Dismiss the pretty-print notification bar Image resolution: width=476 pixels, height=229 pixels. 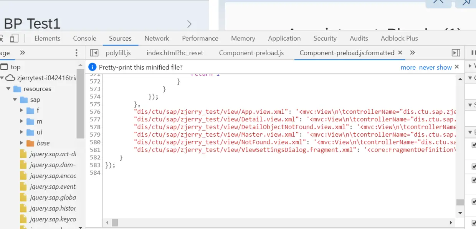point(457,67)
